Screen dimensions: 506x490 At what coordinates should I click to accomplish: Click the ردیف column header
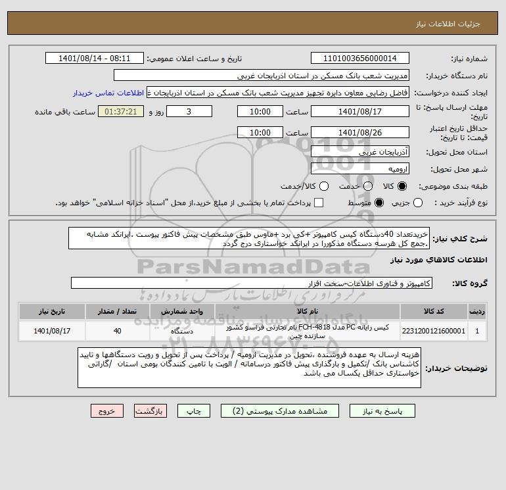(x=477, y=311)
